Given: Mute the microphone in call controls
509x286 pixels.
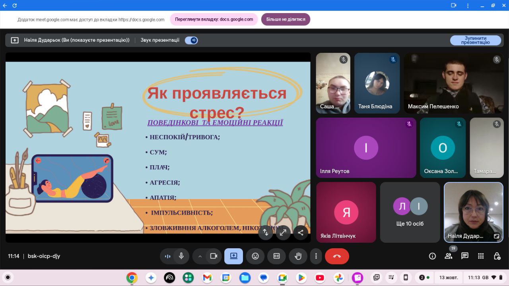Looking at the screenshot, I should pyautogui.click(x=181, y=256).
